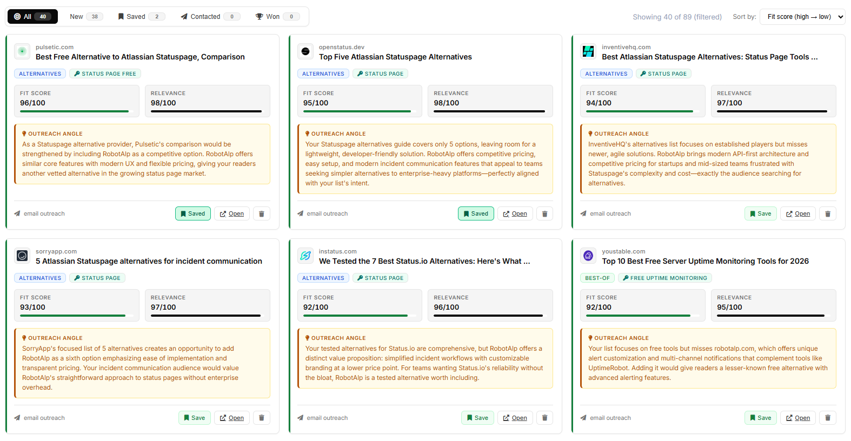Click the 96/100 fit score bar
The height and width of the screenshot is (441, 851).
(x=77, y=111)
